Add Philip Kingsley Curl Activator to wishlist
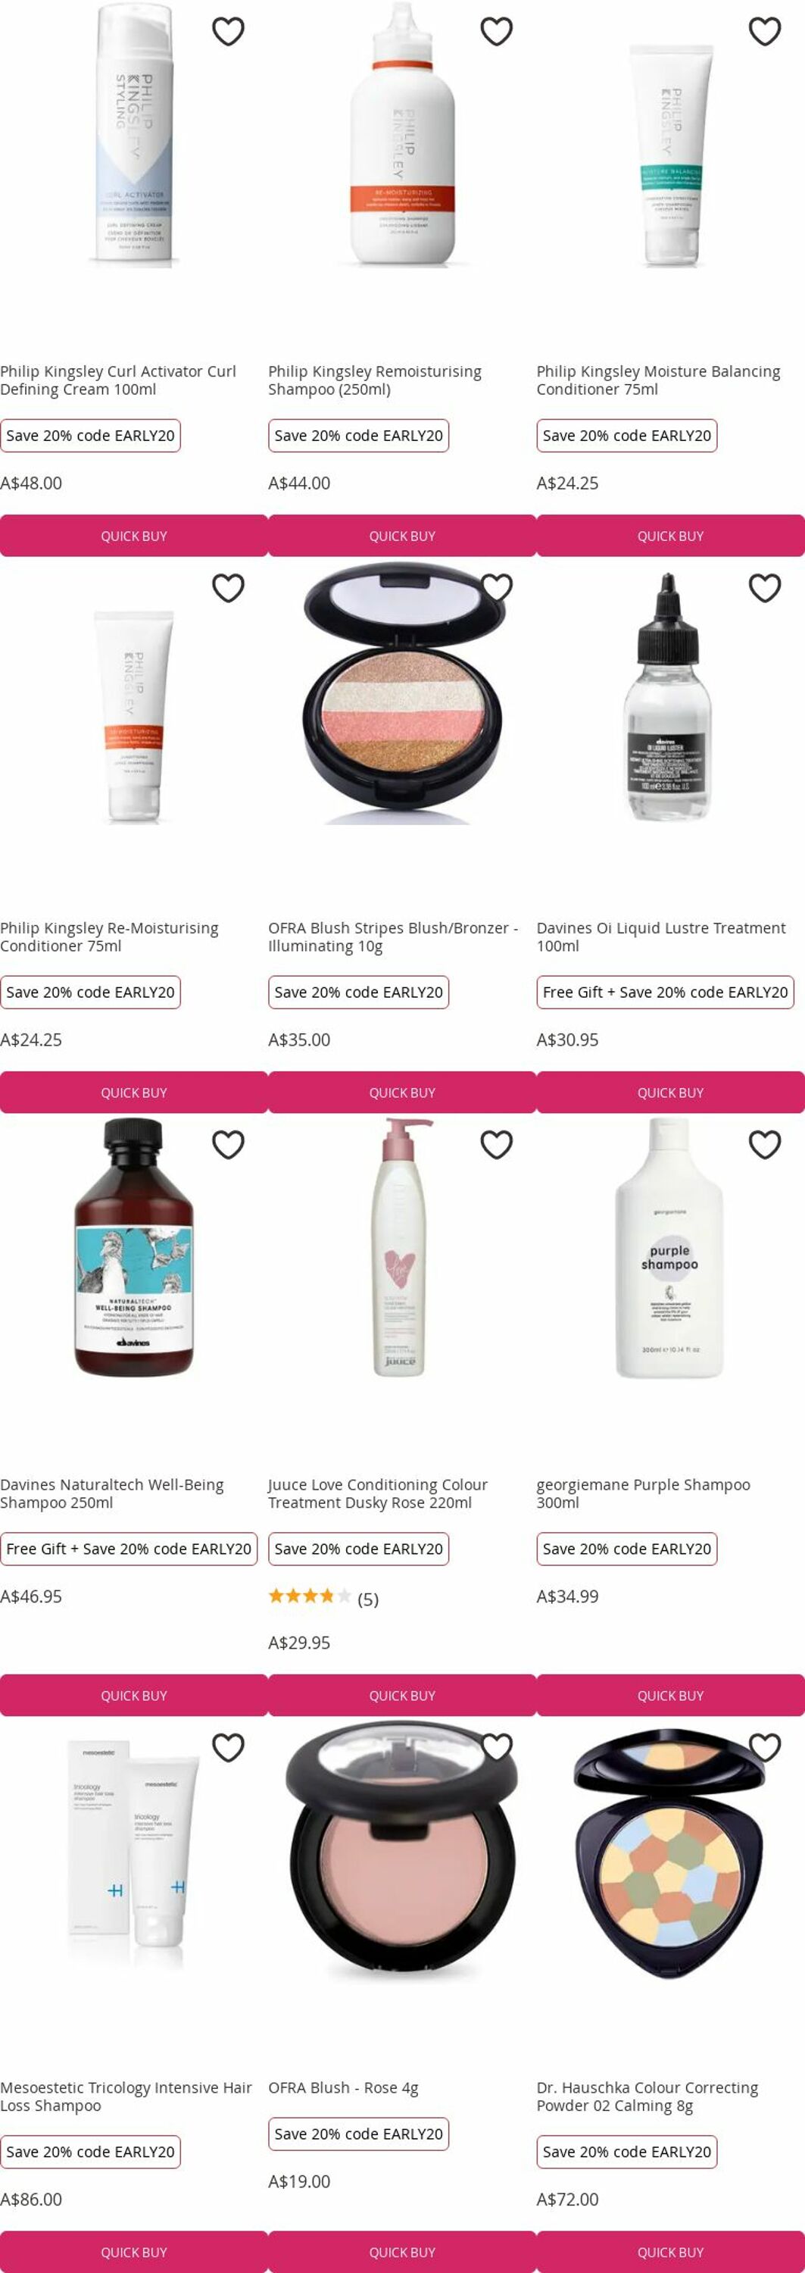The height and width of the screenshot is (2273, 805). tap(229, 32)
